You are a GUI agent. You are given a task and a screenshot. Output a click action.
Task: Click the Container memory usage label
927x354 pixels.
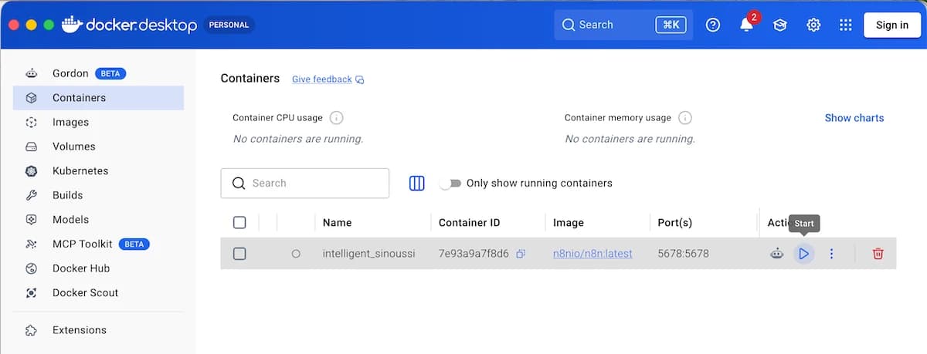[x=618, y=118]
